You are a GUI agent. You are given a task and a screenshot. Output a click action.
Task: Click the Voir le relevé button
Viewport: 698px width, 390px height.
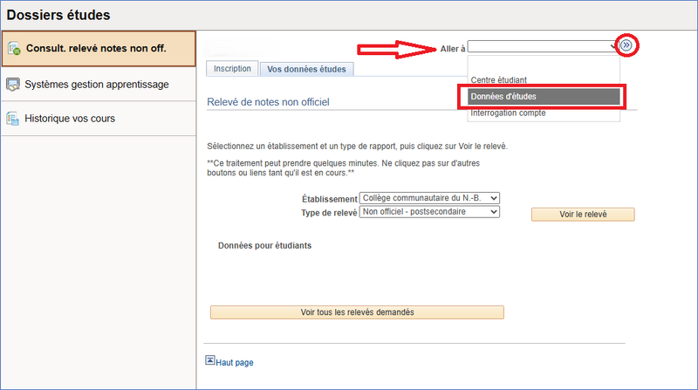click(x=582, y=215)
